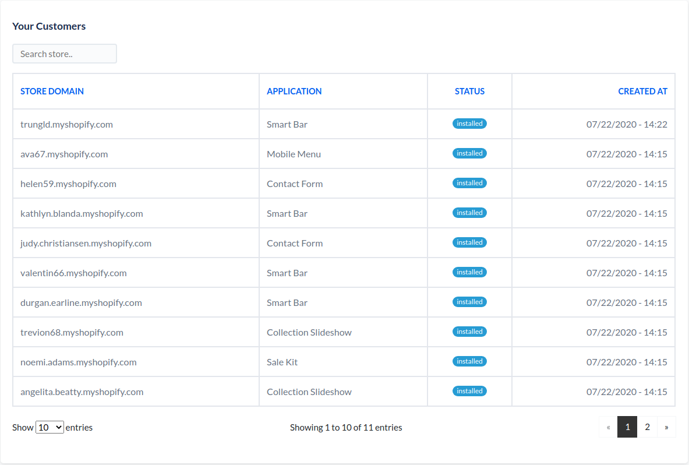The width and height of the screenshot is (689, 465).
Task: Select trungld.myshopify.com store domain
Action: [66, 124]
